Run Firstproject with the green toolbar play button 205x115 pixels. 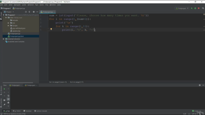click(192, 8)
